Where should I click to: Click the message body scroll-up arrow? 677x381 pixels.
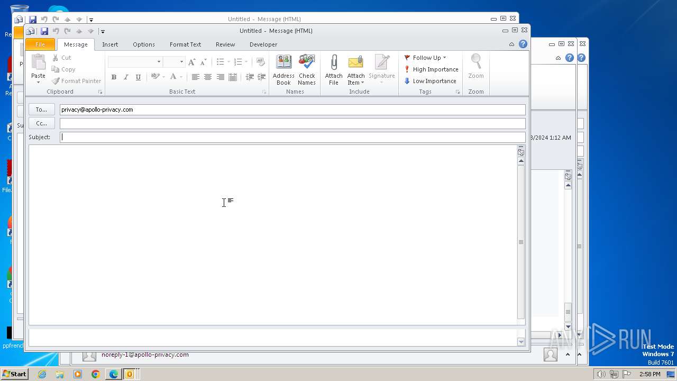click(521, 161)
